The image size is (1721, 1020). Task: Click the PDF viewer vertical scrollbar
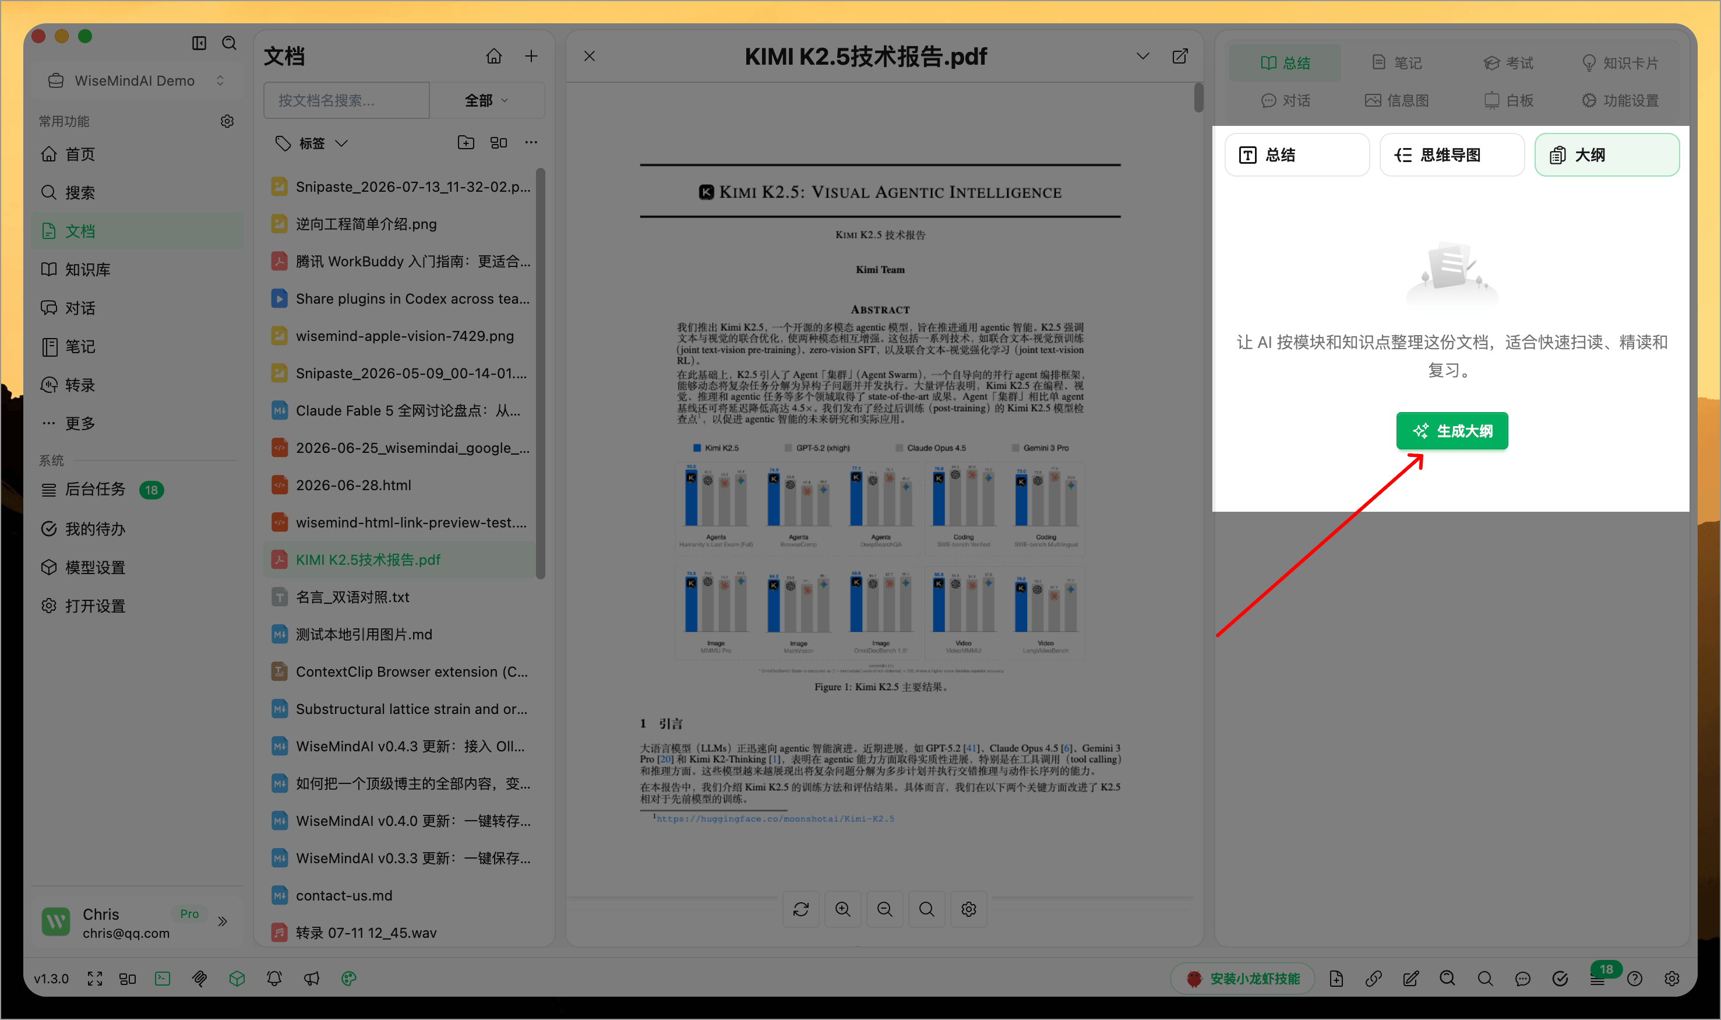point(1198,97)
